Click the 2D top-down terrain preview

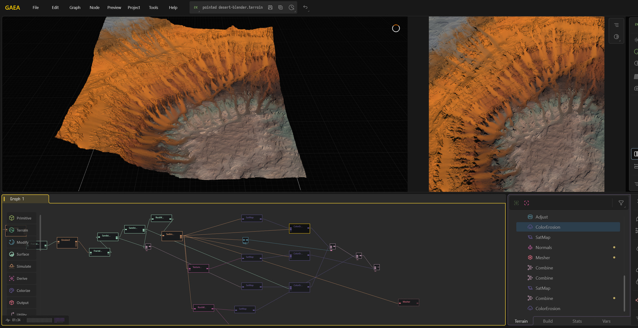[516, 104]
